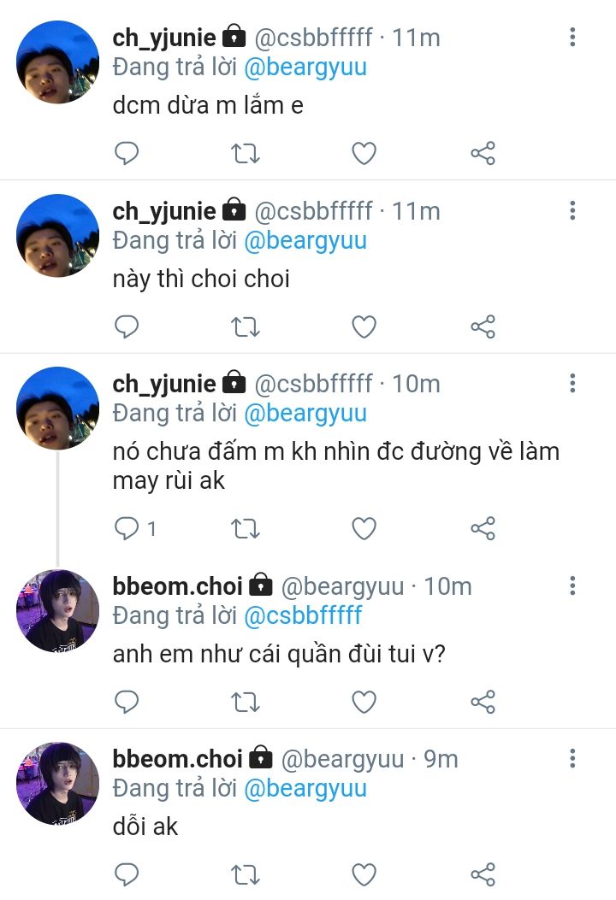Viewport: 616px width, 900px height.
Task: Open more options for "dcm dừa m lắm e" tweet
Action: (x=572, y=38)
